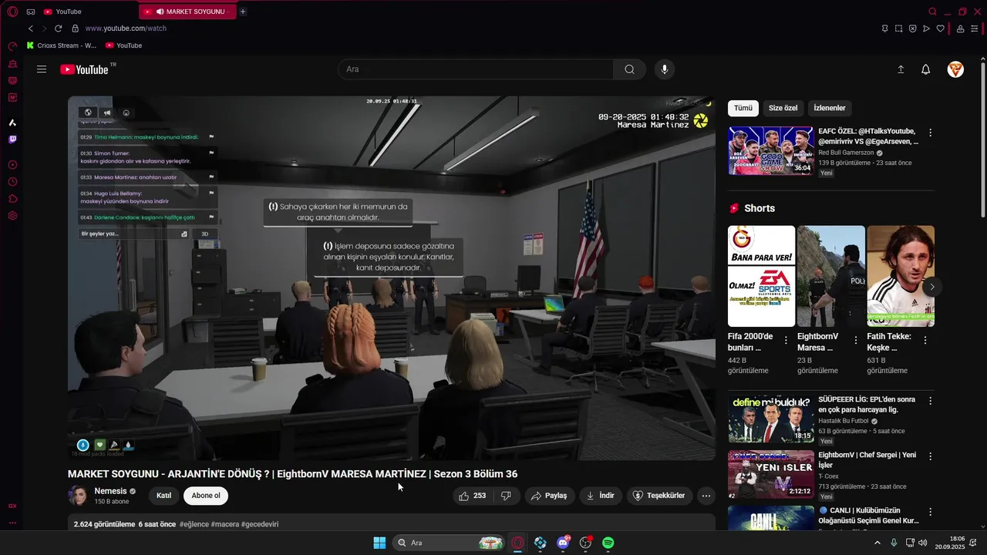
Task: Open the Galatasaray BANA PARA VER short thumbnail
Action: coord(761,276)
